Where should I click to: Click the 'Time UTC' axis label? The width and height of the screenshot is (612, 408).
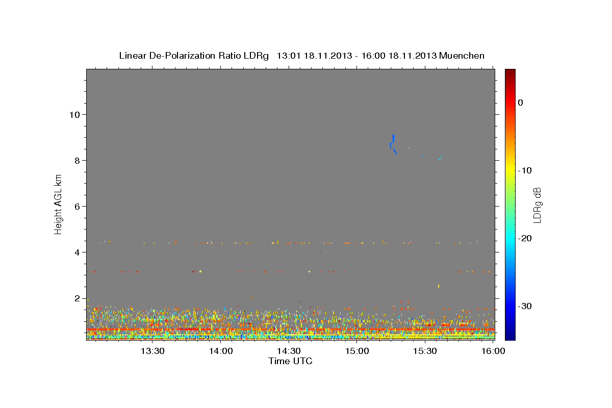(x=290, y=361)
